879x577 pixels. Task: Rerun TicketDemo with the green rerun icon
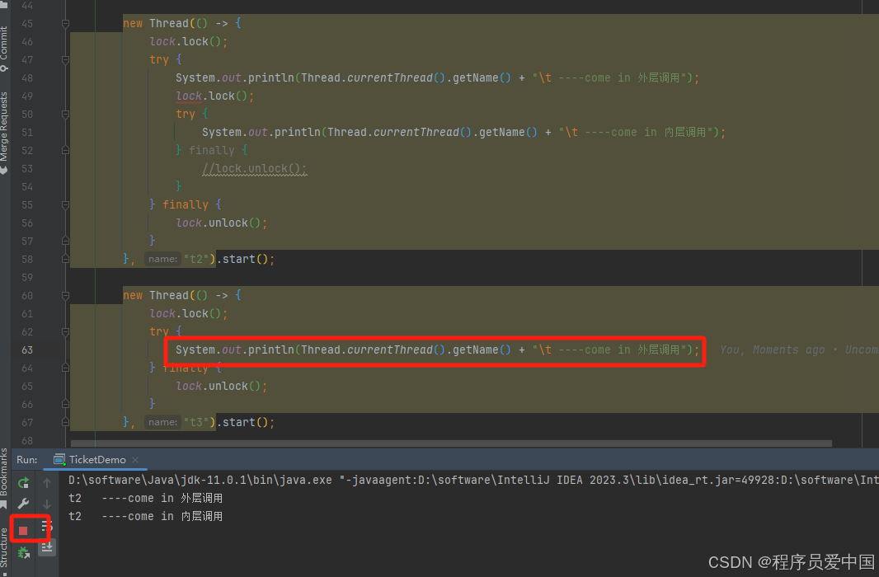[23, 483]
